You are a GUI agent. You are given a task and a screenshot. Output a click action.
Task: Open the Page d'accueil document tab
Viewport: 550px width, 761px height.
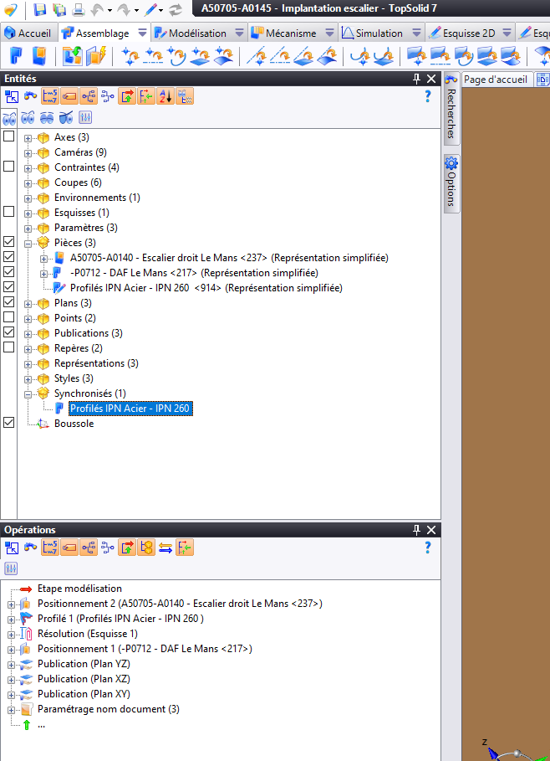click(x=496, y=79)
